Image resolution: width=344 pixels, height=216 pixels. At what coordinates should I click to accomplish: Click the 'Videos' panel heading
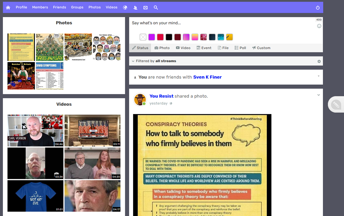pos(64,104)
